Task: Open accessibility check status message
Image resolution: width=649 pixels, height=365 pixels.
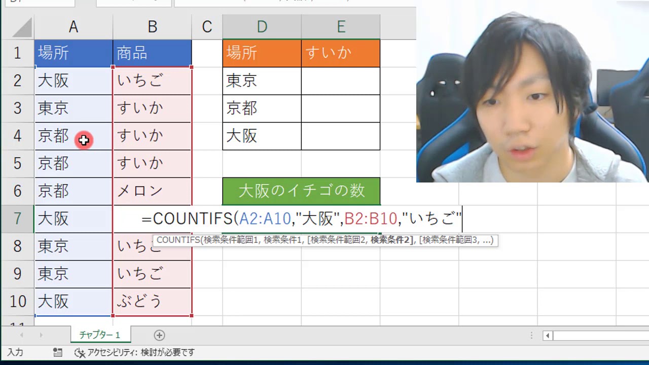Action: click(x=134, y=352)
